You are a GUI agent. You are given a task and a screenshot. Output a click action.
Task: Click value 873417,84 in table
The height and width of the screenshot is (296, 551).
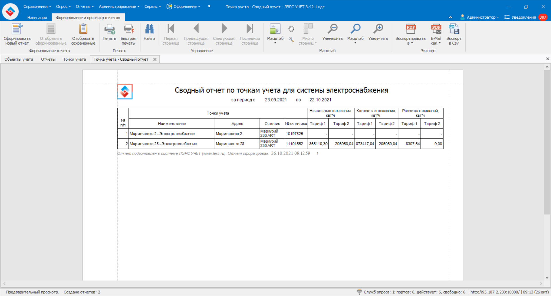365,144
